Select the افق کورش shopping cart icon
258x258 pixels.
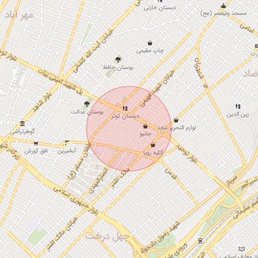coord(36,144)
